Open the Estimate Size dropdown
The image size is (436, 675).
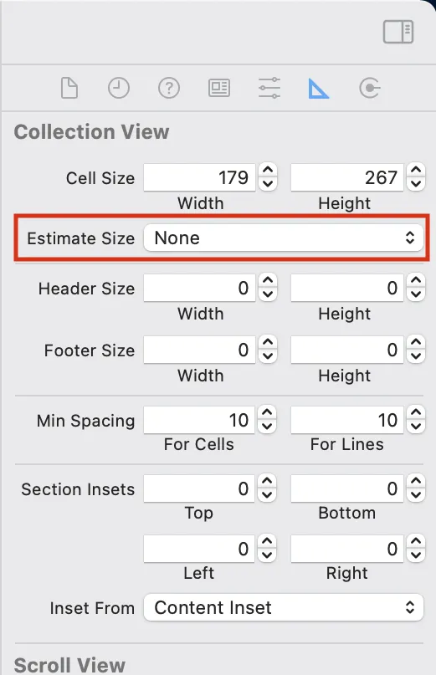click(284, 238)
